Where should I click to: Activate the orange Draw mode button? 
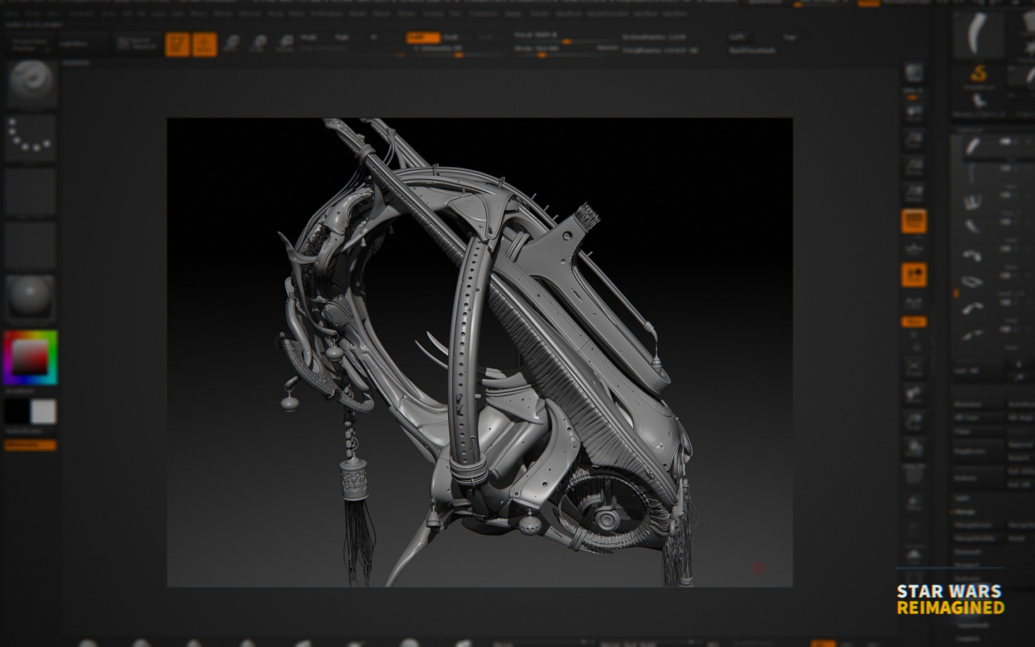coord(204,44)
